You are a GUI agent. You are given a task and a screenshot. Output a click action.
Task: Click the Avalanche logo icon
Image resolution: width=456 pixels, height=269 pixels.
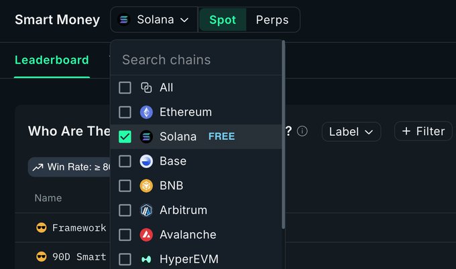[x=146, y=235]
